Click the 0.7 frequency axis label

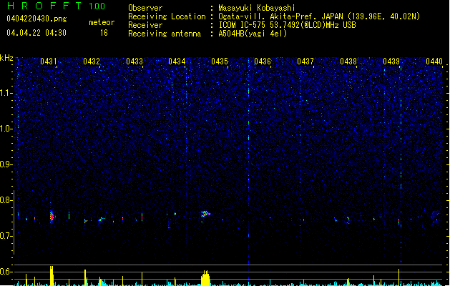coord(6,236)
